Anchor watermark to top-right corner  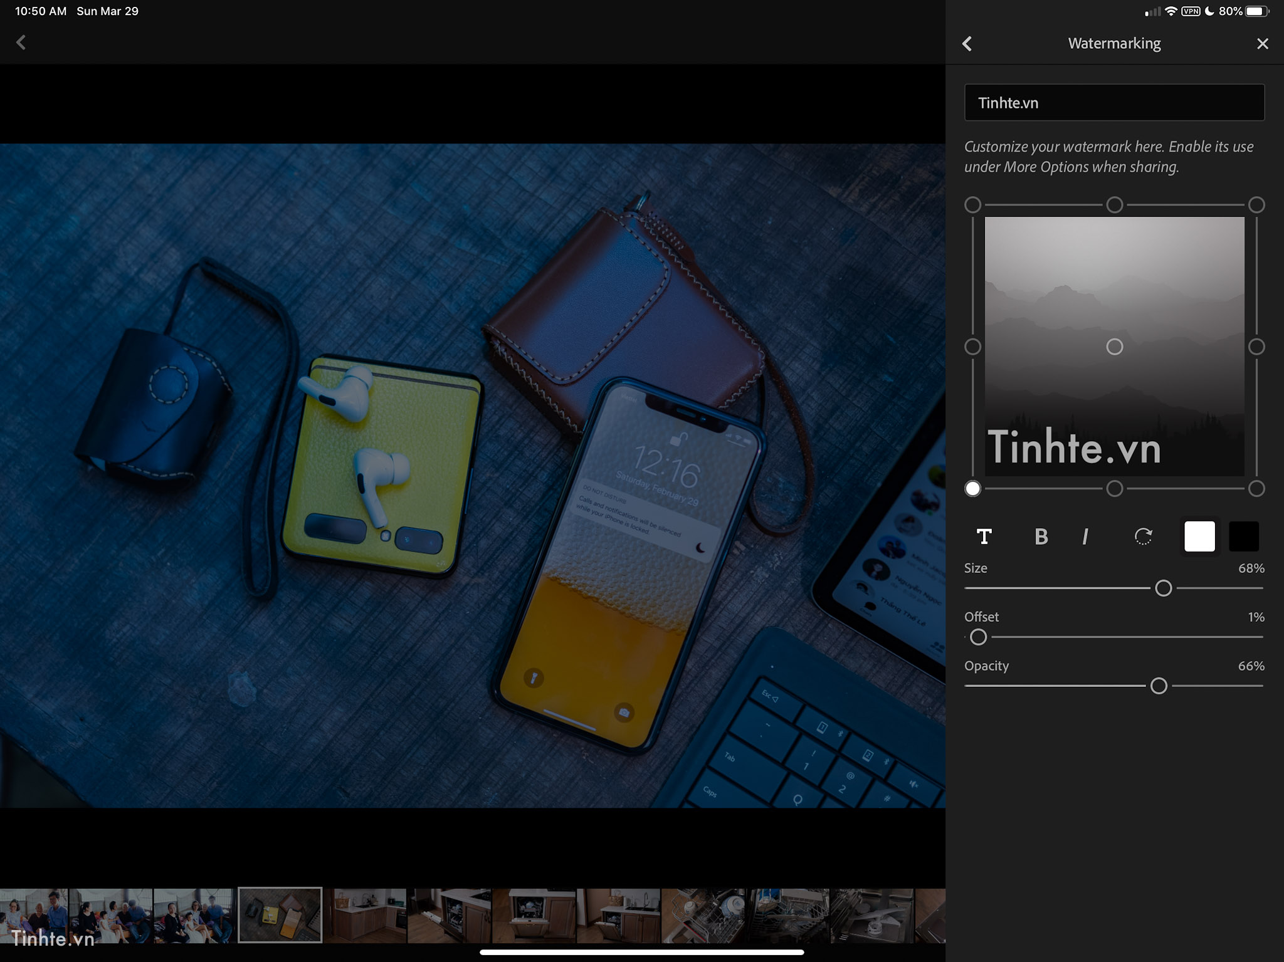(x=1256, y=205)
